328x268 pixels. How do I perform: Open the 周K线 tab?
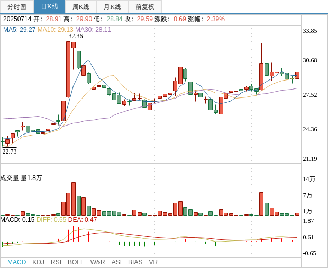81,7
